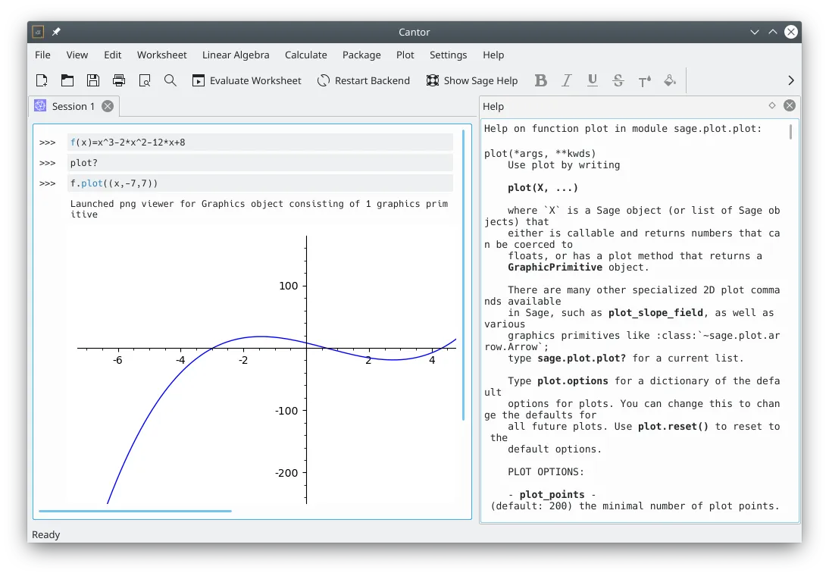Open the find tool with magnifier icon
Viewport: 829px width, 576px height.
coord(170,80)
